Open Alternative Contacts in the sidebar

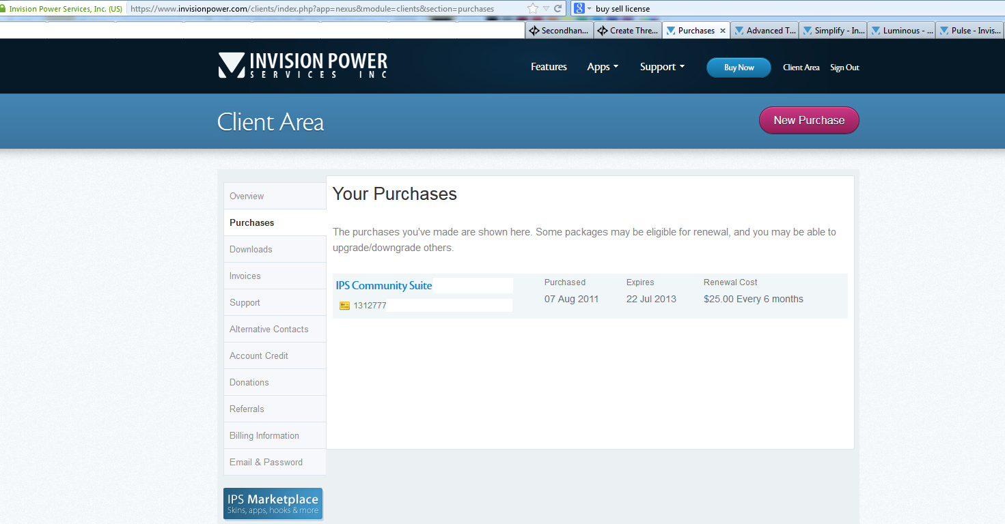coord(275,329)
